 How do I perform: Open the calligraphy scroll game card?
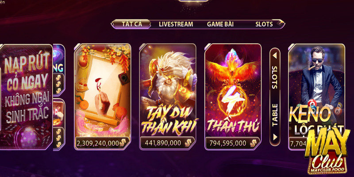[x=103, y=96]
